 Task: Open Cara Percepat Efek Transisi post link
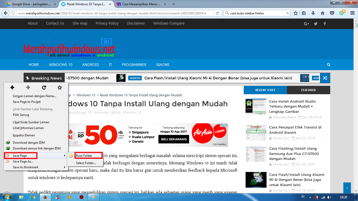click(295, 130)
